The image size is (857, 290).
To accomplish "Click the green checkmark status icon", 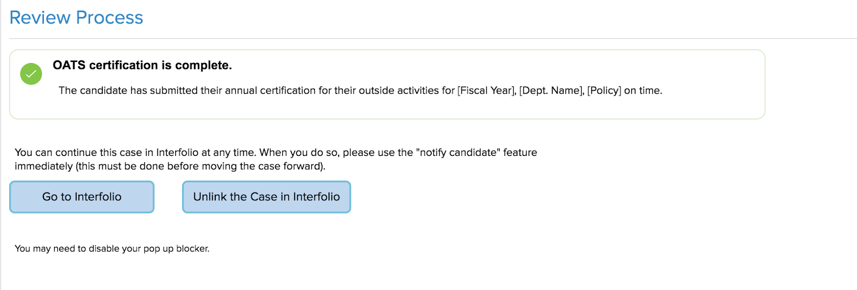I will pyautogui.click(x=31, y=74).
